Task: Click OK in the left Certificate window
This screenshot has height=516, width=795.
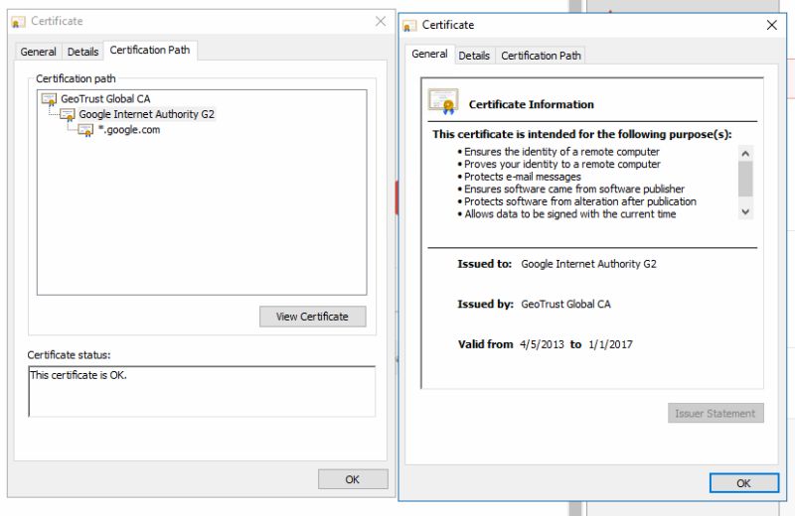Action: [353, 479]
